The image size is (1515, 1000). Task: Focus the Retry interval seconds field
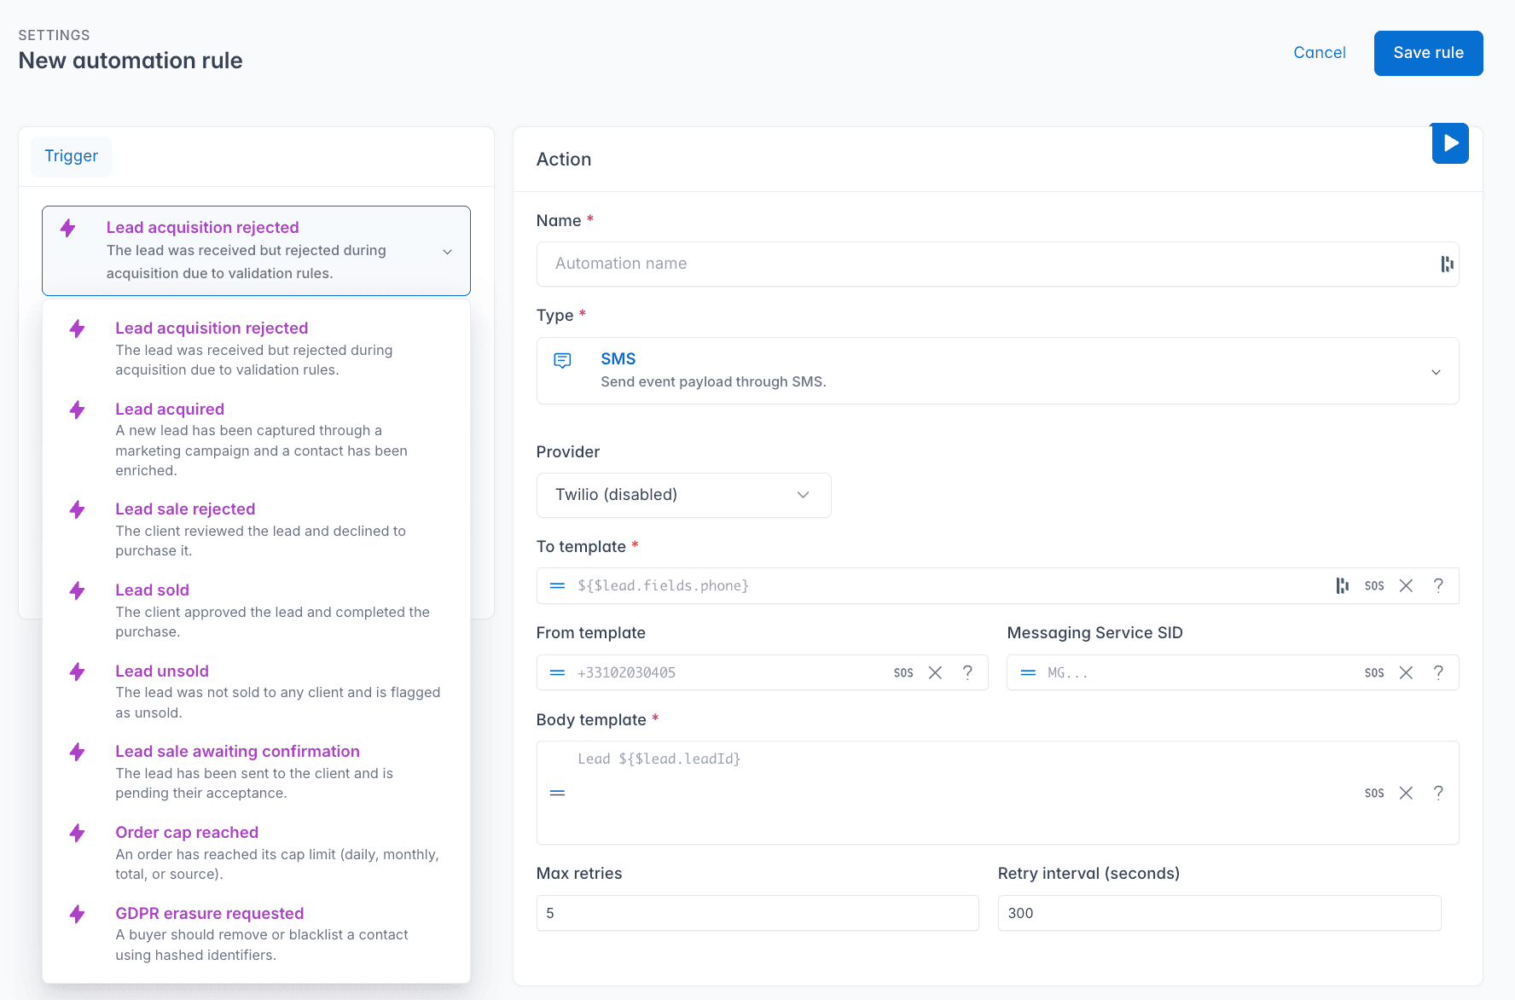1220,913
